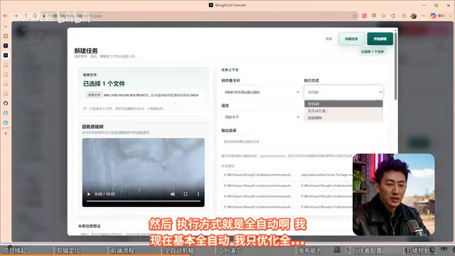The height and width of the screenshot is (256, 455).
Task: Open the video player more-options dots
Action: tap(198, 194)
